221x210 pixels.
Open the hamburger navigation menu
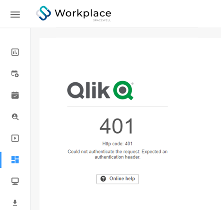pyautogui.click(x=15, y=15)
